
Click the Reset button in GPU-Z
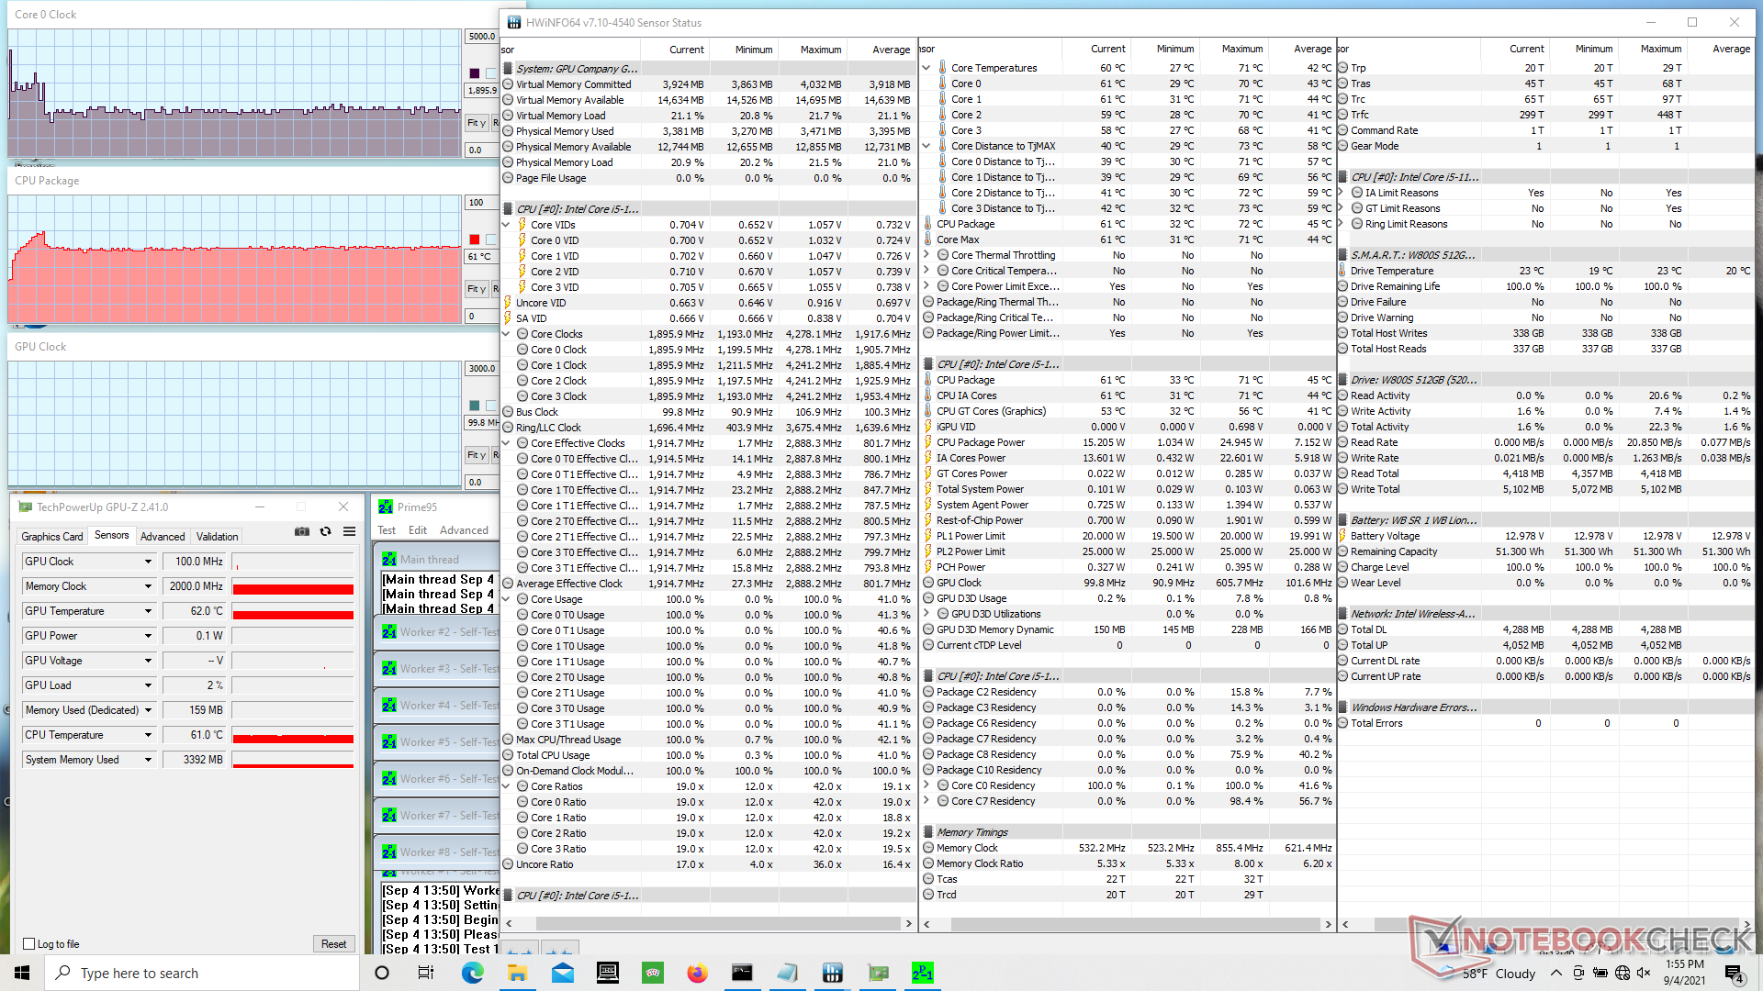334,943
